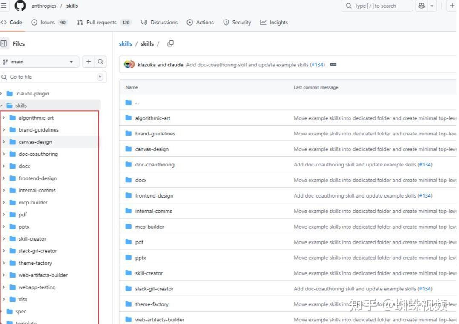Open docx folder in file list
This screenshot has width=459, height=324.
click(x=141, y=180)
